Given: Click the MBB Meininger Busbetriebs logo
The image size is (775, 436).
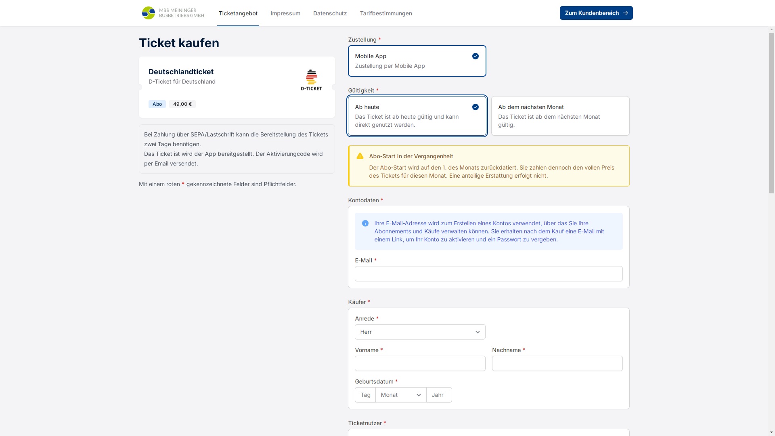Looking at the screenshot, I should [x=173, y=13].
